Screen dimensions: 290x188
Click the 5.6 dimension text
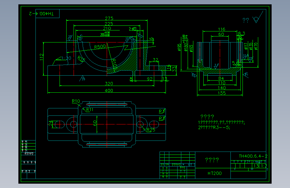click(x=235, y=63)
